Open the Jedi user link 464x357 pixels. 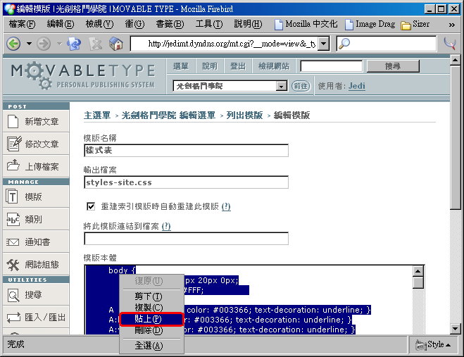(356, 86)
